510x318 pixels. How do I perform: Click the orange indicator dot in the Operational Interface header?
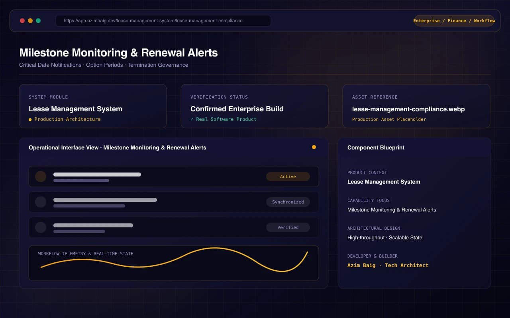coord(314,147)
